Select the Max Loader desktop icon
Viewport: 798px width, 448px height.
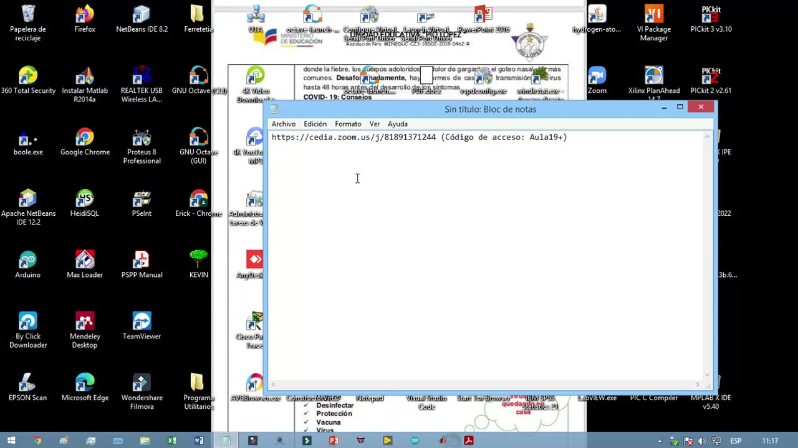click(x=85, y=264)
